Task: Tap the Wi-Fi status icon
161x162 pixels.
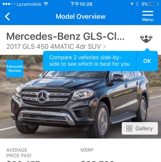Action: 46,4
